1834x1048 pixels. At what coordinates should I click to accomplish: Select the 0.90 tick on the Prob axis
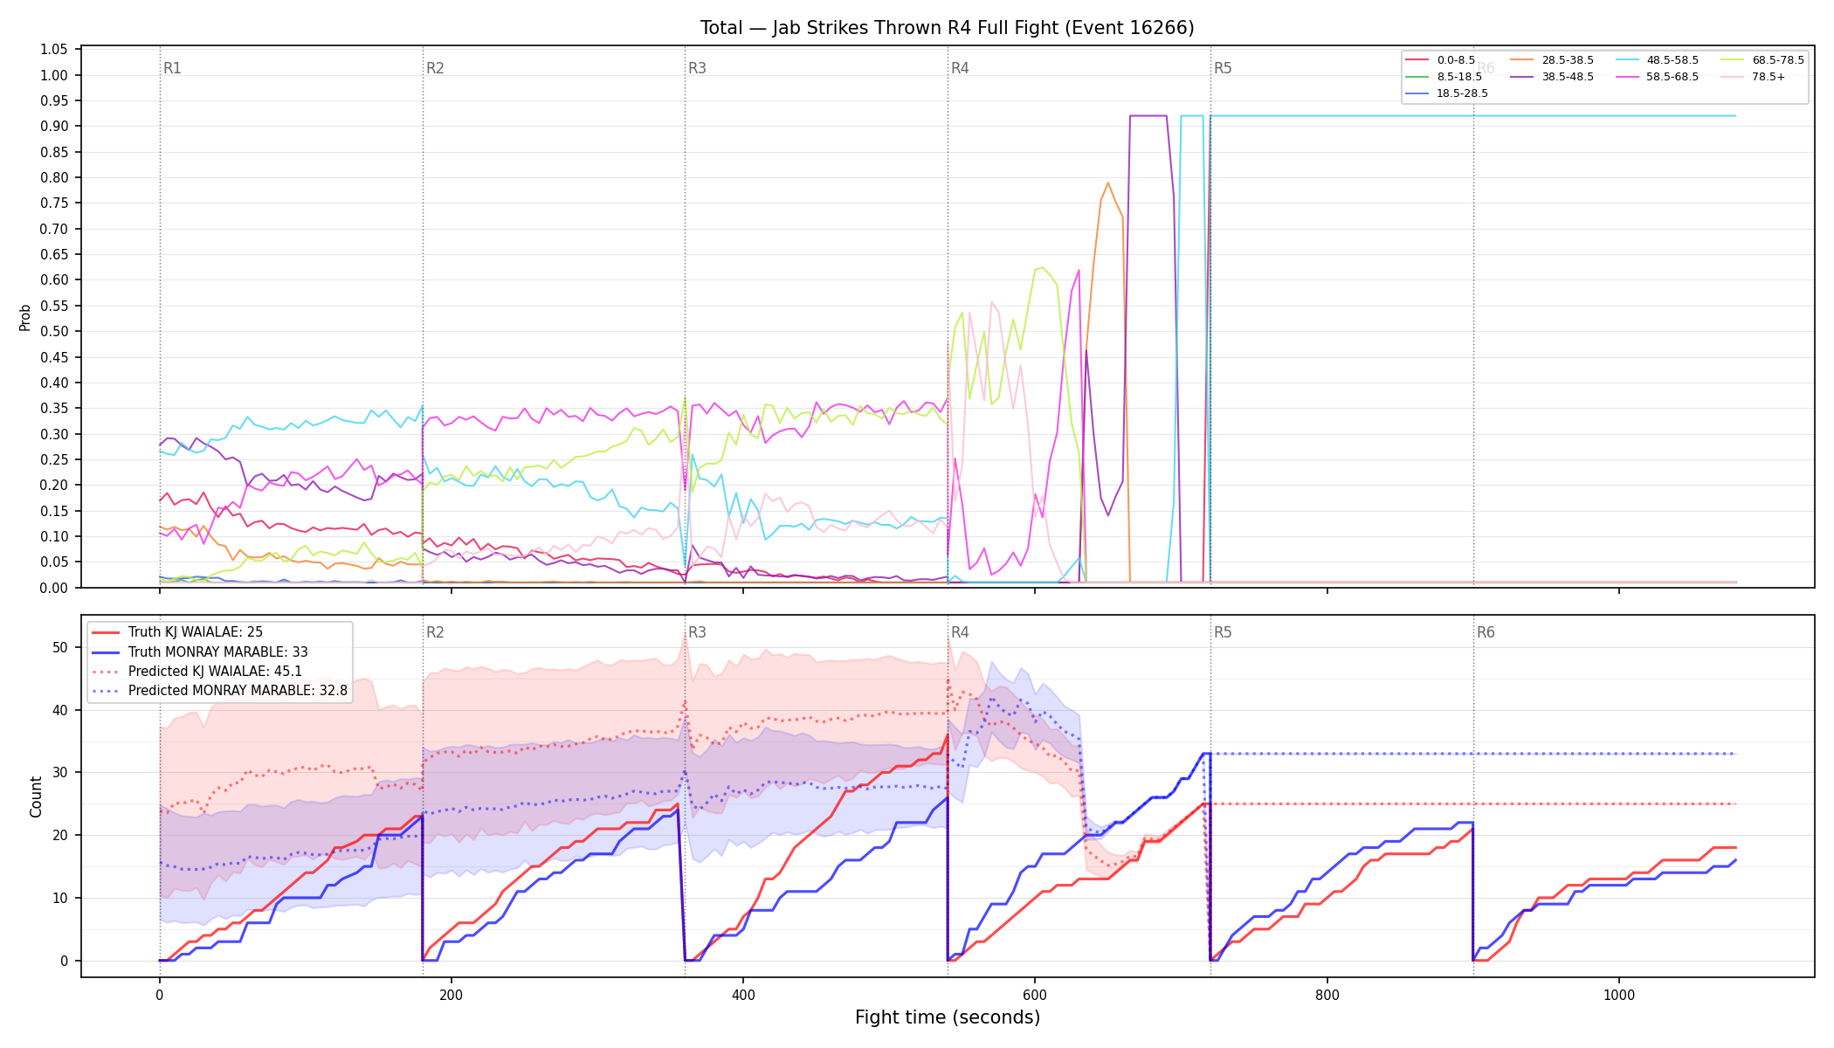point(54,127)
